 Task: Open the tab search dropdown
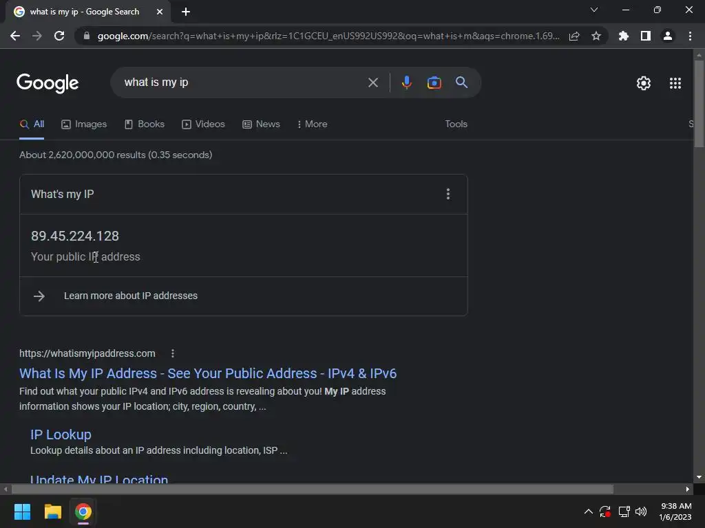point(594,10)
